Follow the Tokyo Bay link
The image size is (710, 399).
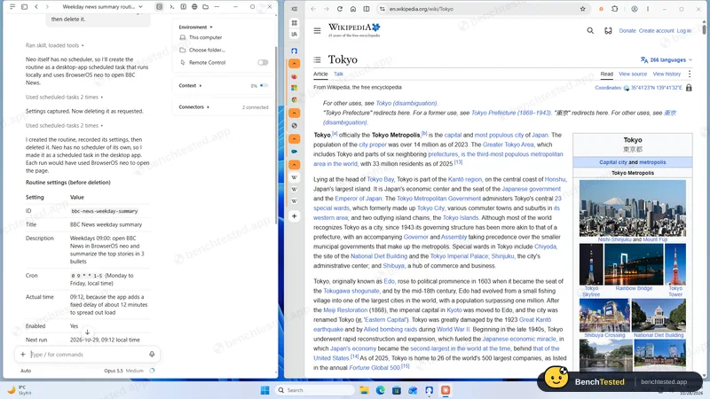[x=381, y=179]
